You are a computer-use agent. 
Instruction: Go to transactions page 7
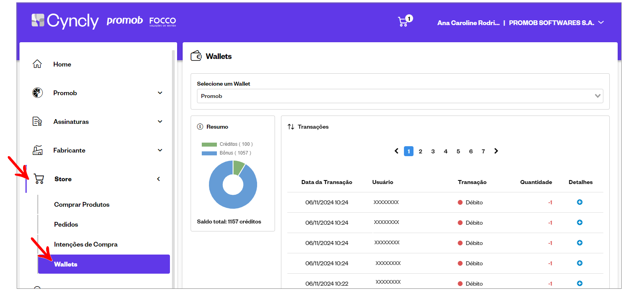[x=483, y=151]
